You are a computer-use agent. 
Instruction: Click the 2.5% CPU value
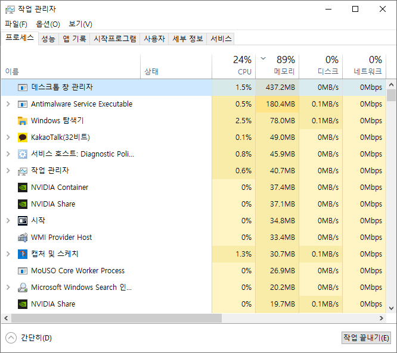pos(243,121)
